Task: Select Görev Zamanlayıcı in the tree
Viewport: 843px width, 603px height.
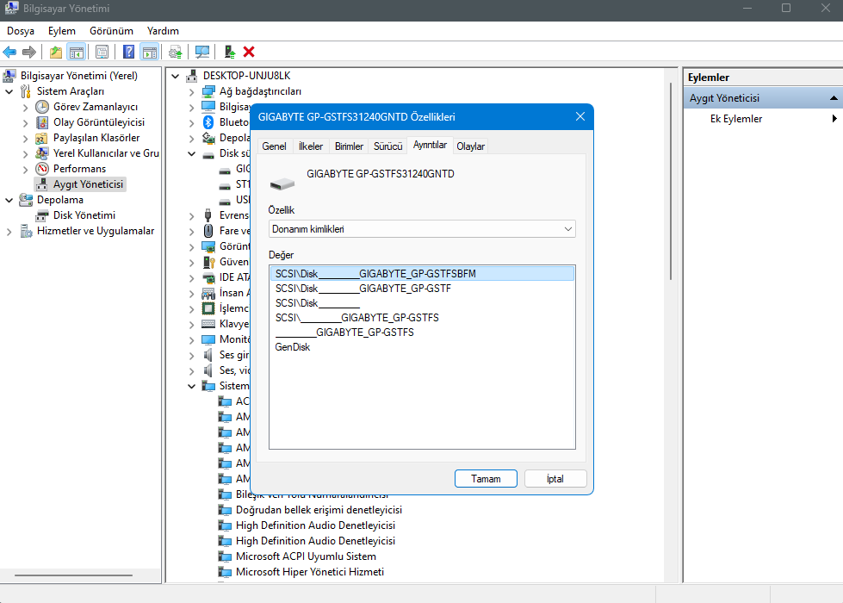Action: pos(96,107)
